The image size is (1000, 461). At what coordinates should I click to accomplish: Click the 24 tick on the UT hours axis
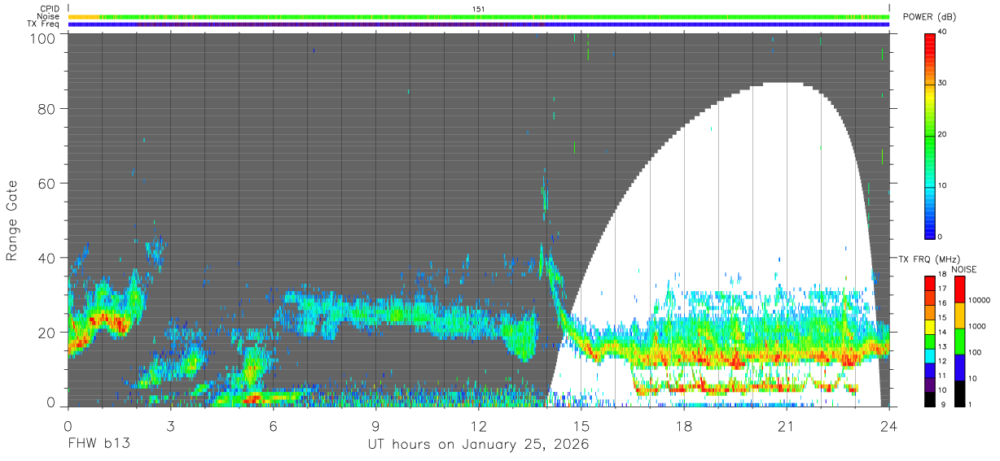[x=889, y=426]
